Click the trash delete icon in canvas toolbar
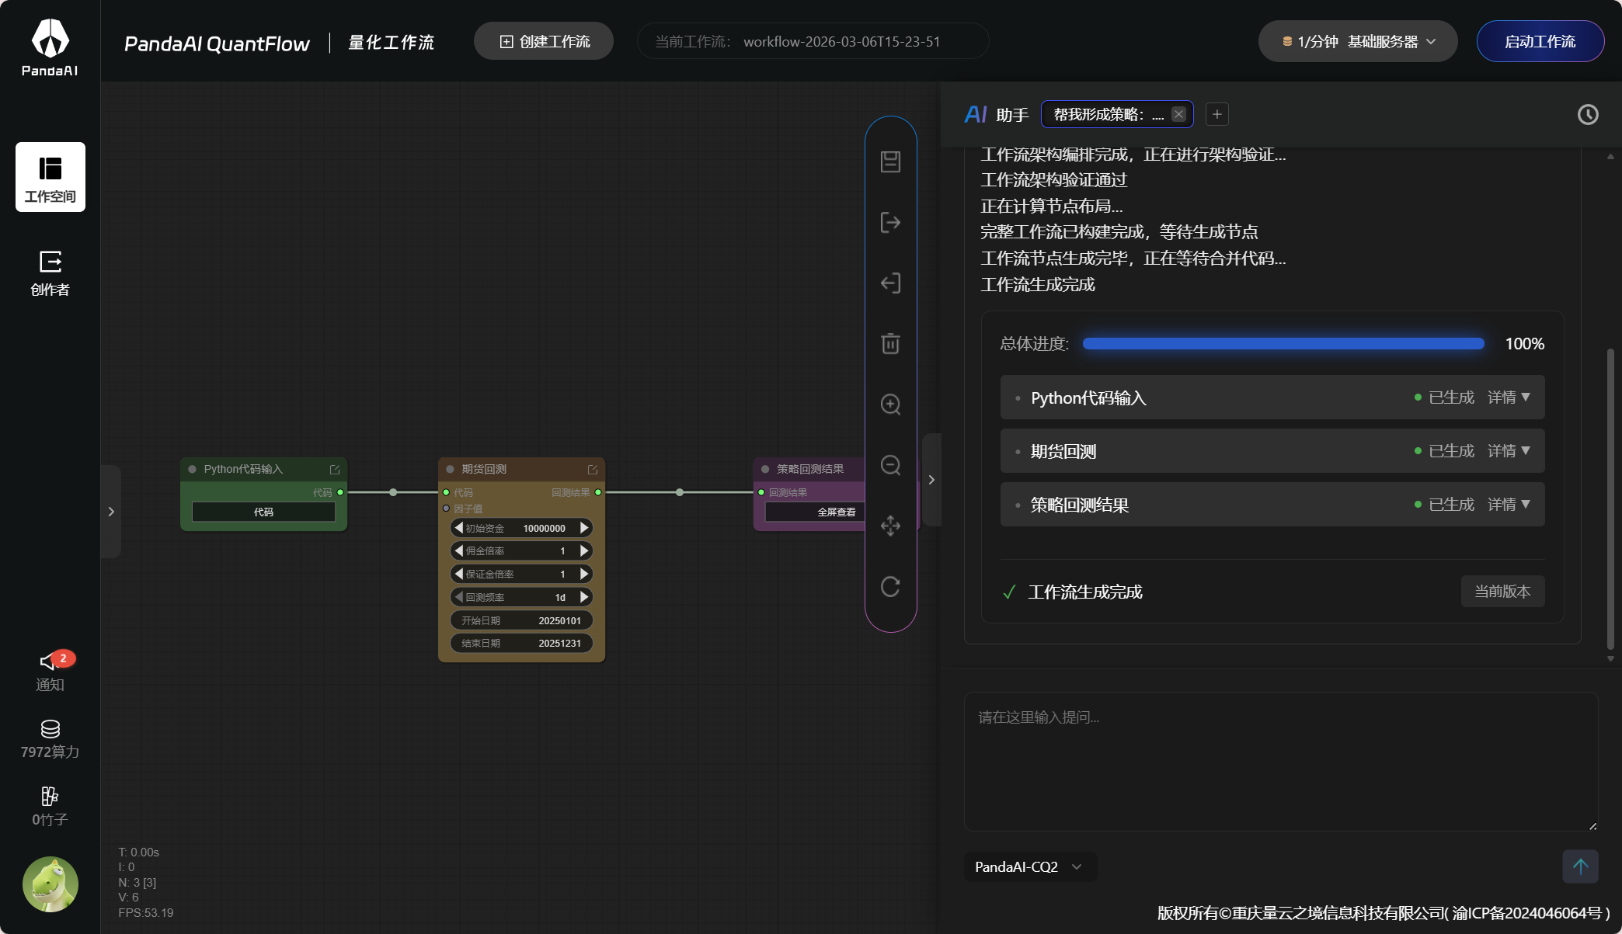The height and width of the screenshot is (934, 1622). pos(890,343)
